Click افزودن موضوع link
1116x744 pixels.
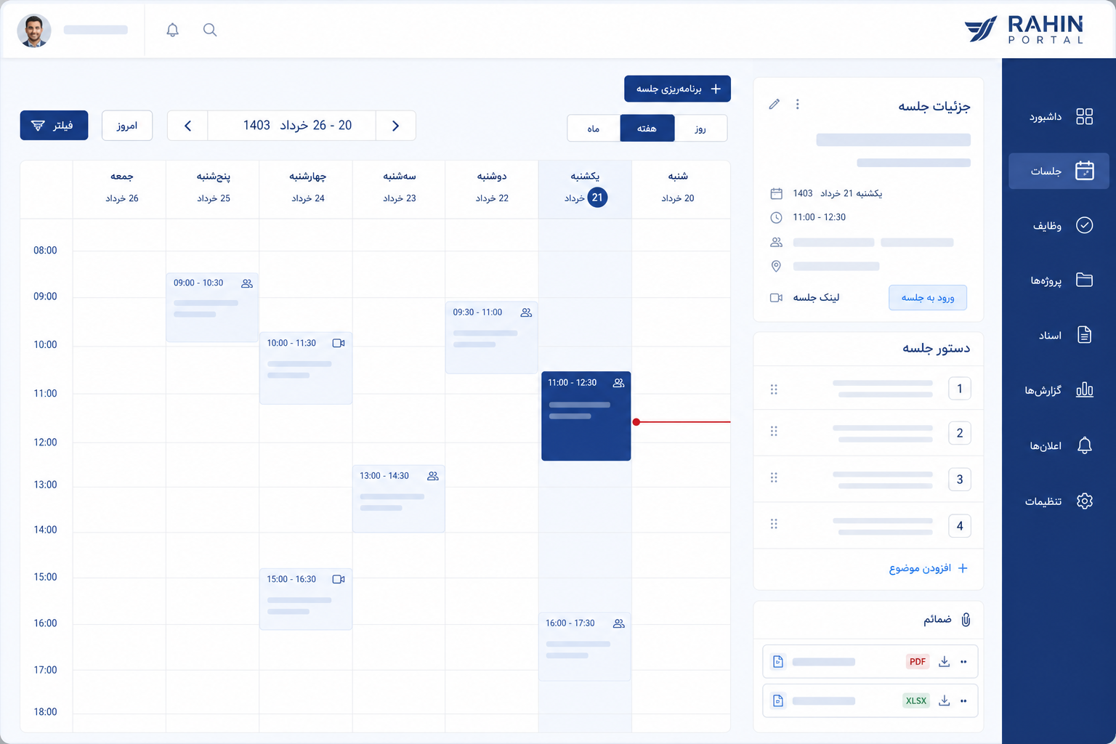point(928,568)
